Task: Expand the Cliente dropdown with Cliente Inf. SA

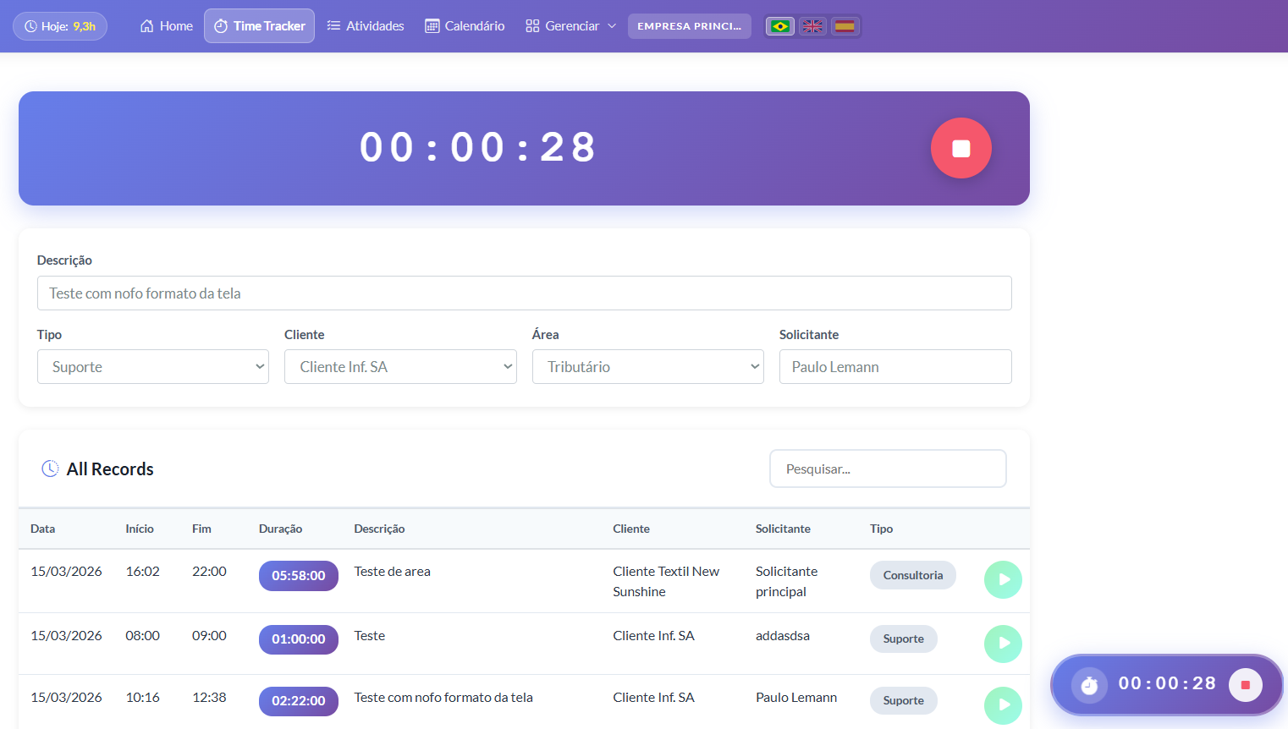Action: [399, 366]
